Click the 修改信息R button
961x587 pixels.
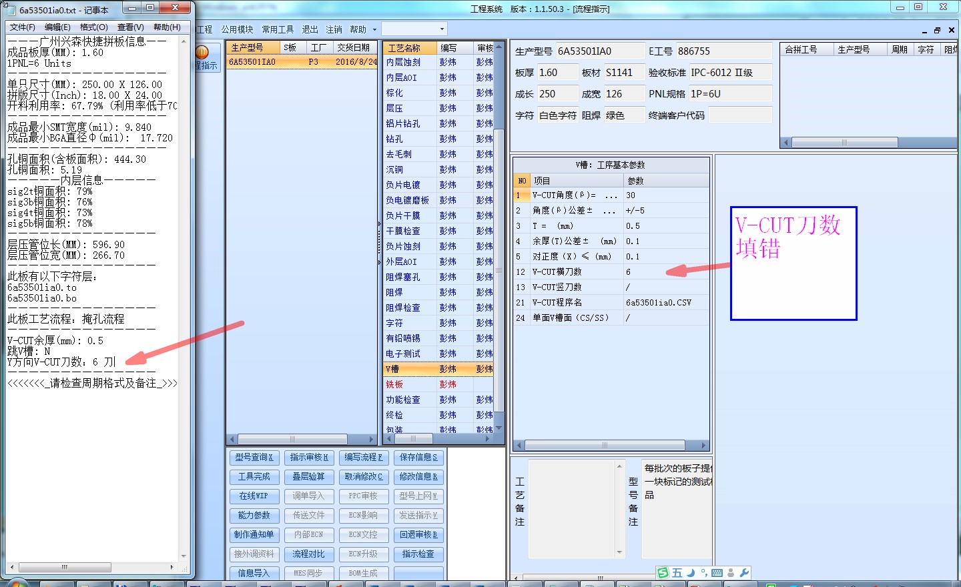coord(418,476)
